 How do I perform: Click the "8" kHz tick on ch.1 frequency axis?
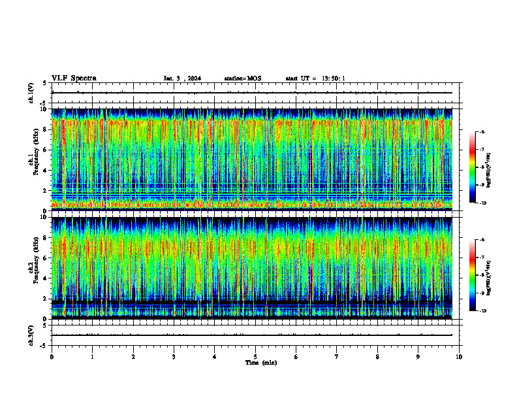click(46, 129)
